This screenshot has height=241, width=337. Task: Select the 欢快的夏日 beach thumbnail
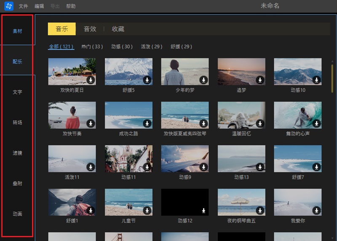pos(72,72)
